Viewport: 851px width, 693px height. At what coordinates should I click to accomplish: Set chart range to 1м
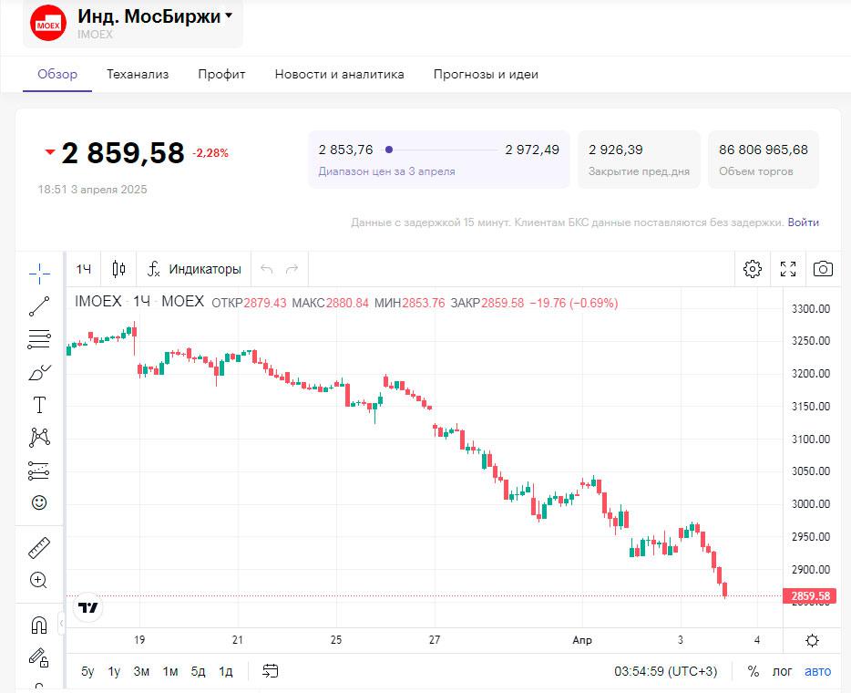(x=170, y=671)
